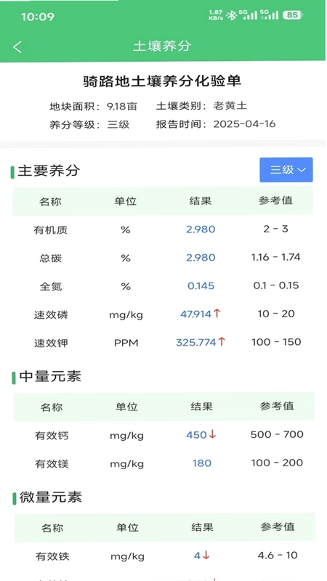This screenshot has width=327, height=581.
Task: Tap the 主要养分 section heading
Action: tap(49, 171)
